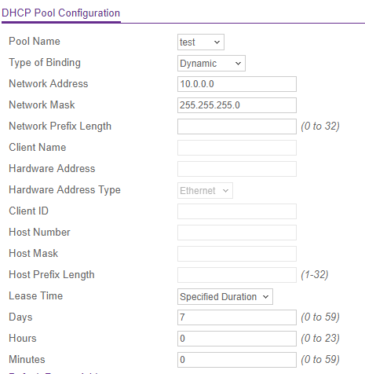365x374 pixels.
Task: Open the Pool Name dropdown
Action: click(201, 42)
